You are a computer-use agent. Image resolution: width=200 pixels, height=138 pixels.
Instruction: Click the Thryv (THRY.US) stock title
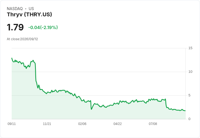[29, 14]
